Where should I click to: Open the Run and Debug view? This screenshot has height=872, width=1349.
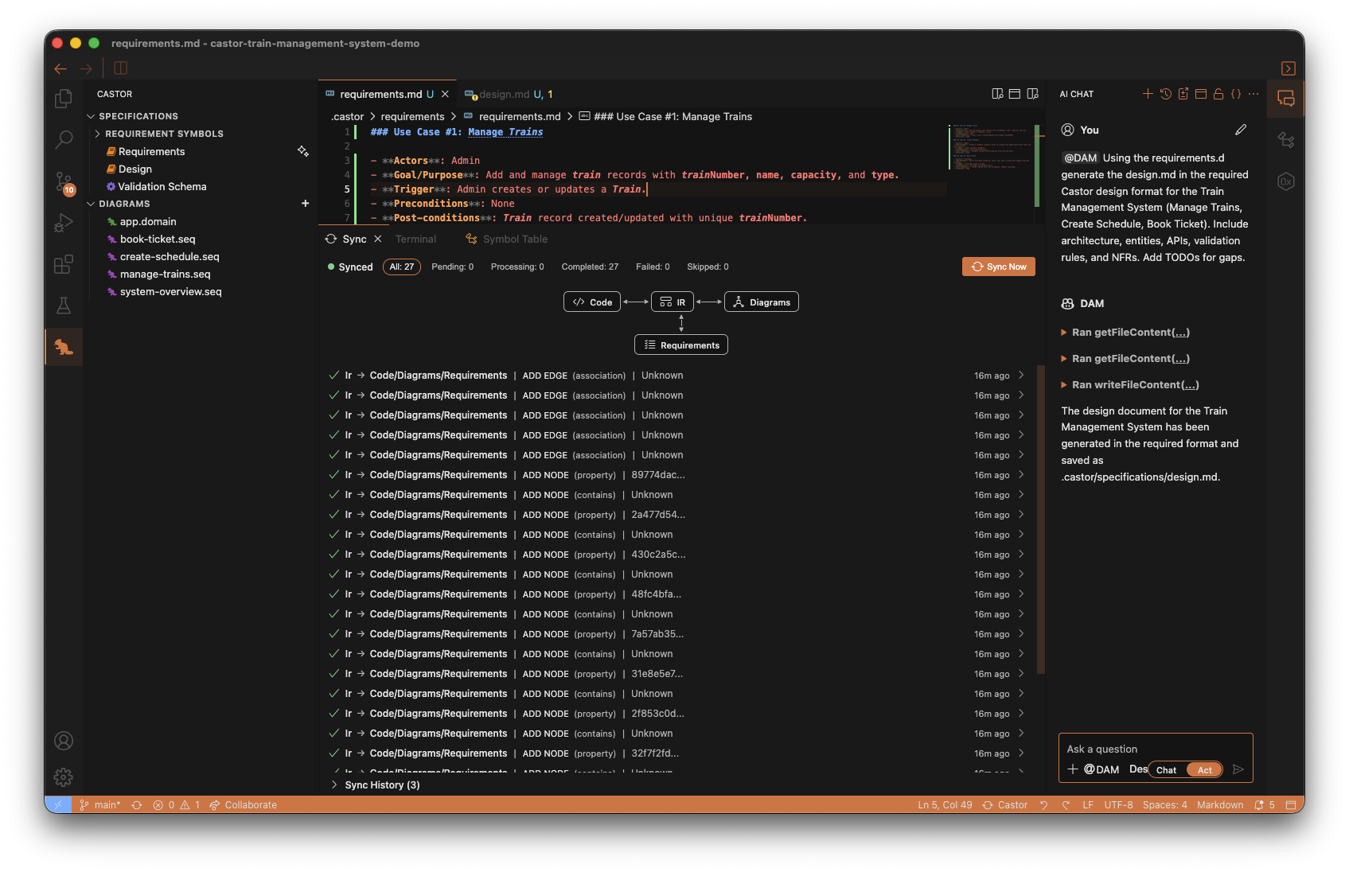tap(63, 223)
